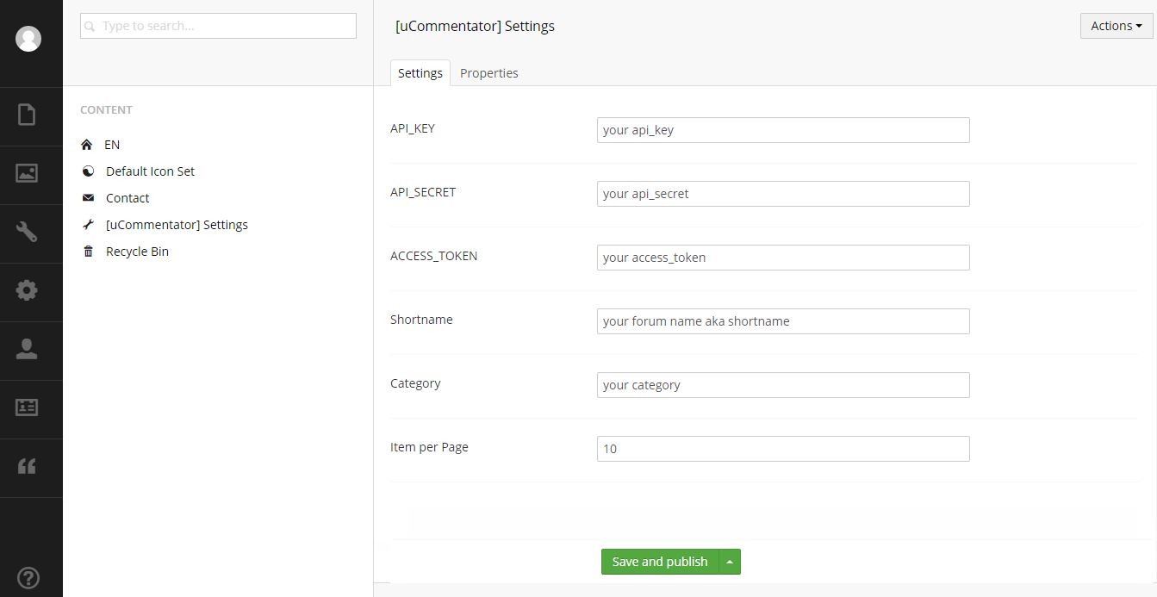Open the Help question mark icon
Image resolution: width=1157 pixels, height=597 pixels.
point(28,578)
